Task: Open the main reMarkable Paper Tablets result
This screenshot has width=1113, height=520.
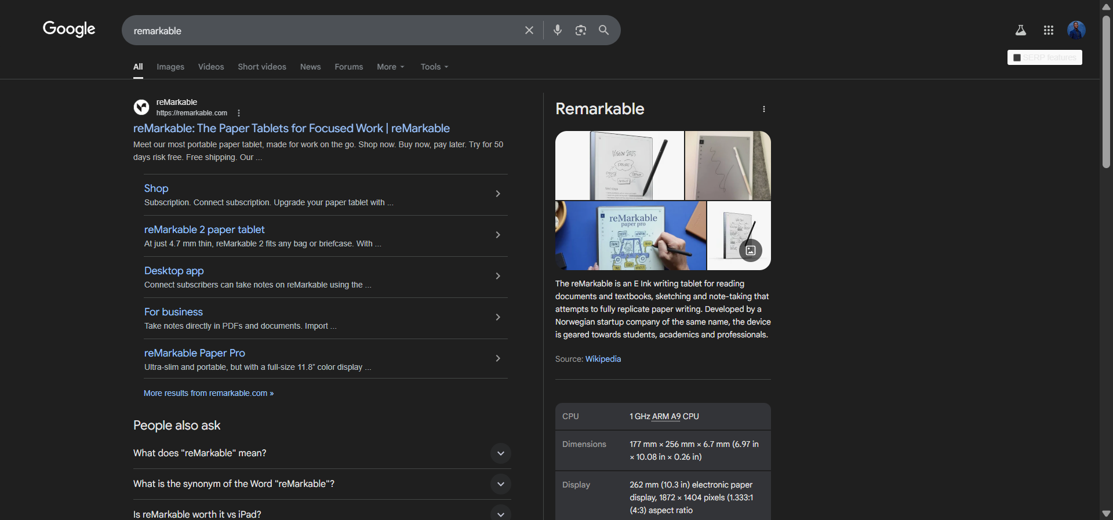Action: click(x=292, y=128)
